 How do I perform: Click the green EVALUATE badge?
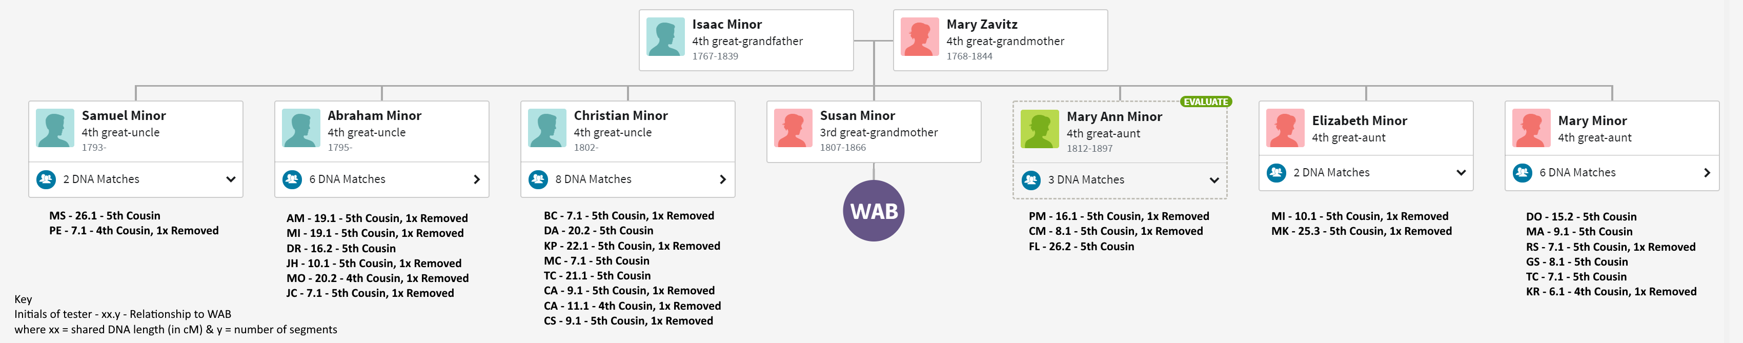point(1206,102)
